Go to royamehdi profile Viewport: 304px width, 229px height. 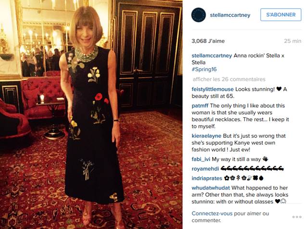[x=205, y=169]
